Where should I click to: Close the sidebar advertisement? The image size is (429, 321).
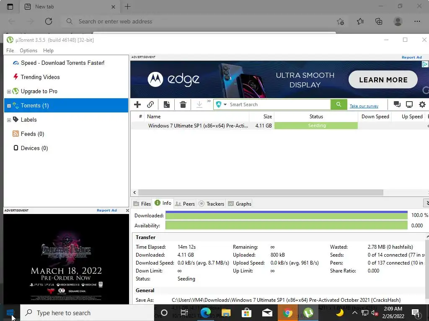[x=127, y=211]
